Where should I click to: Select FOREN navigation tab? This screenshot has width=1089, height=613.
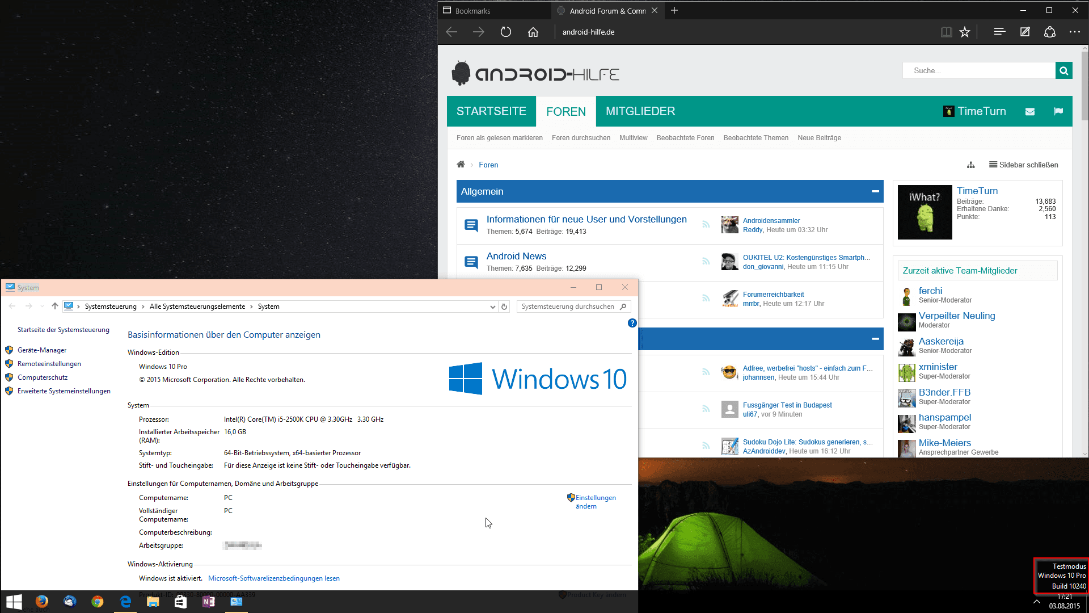[x=566, y=111]
